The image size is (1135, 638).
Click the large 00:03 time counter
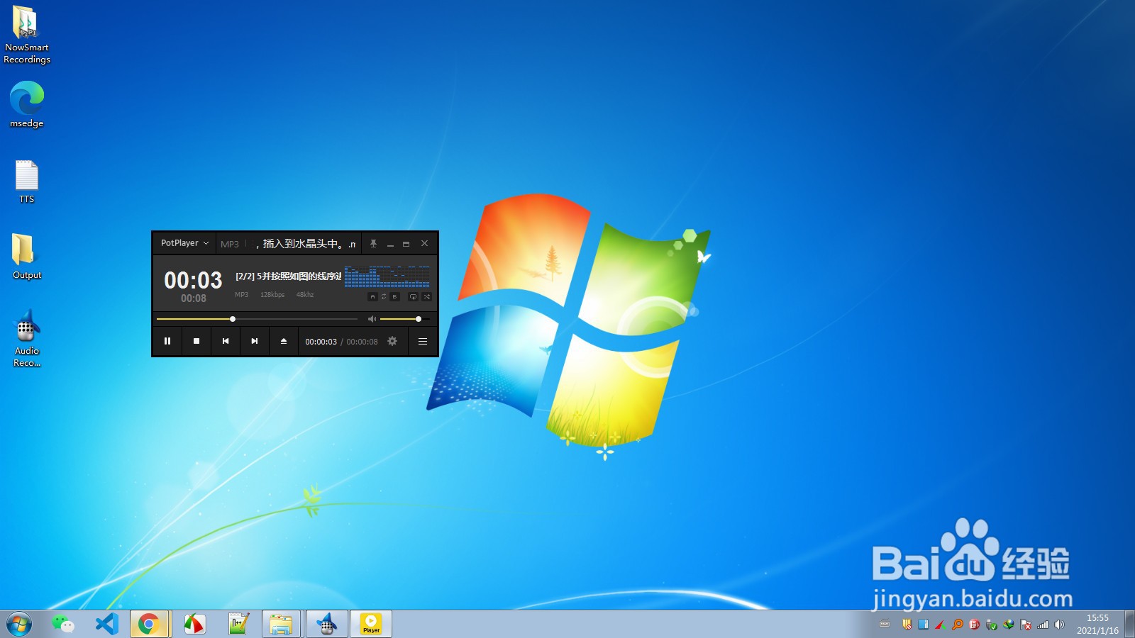pos(193,280)
